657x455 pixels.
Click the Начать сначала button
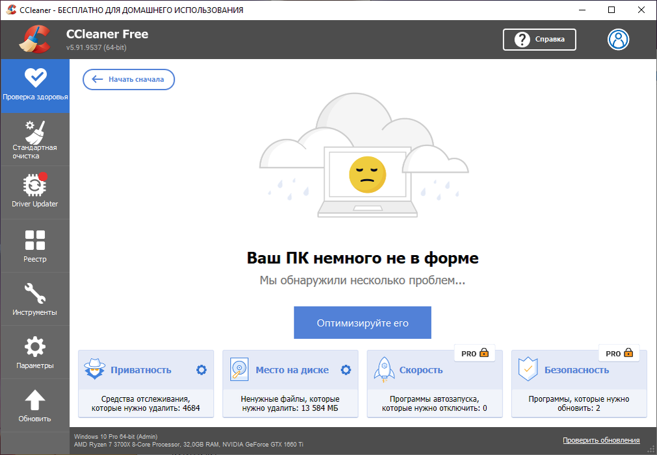click(129, 80)
